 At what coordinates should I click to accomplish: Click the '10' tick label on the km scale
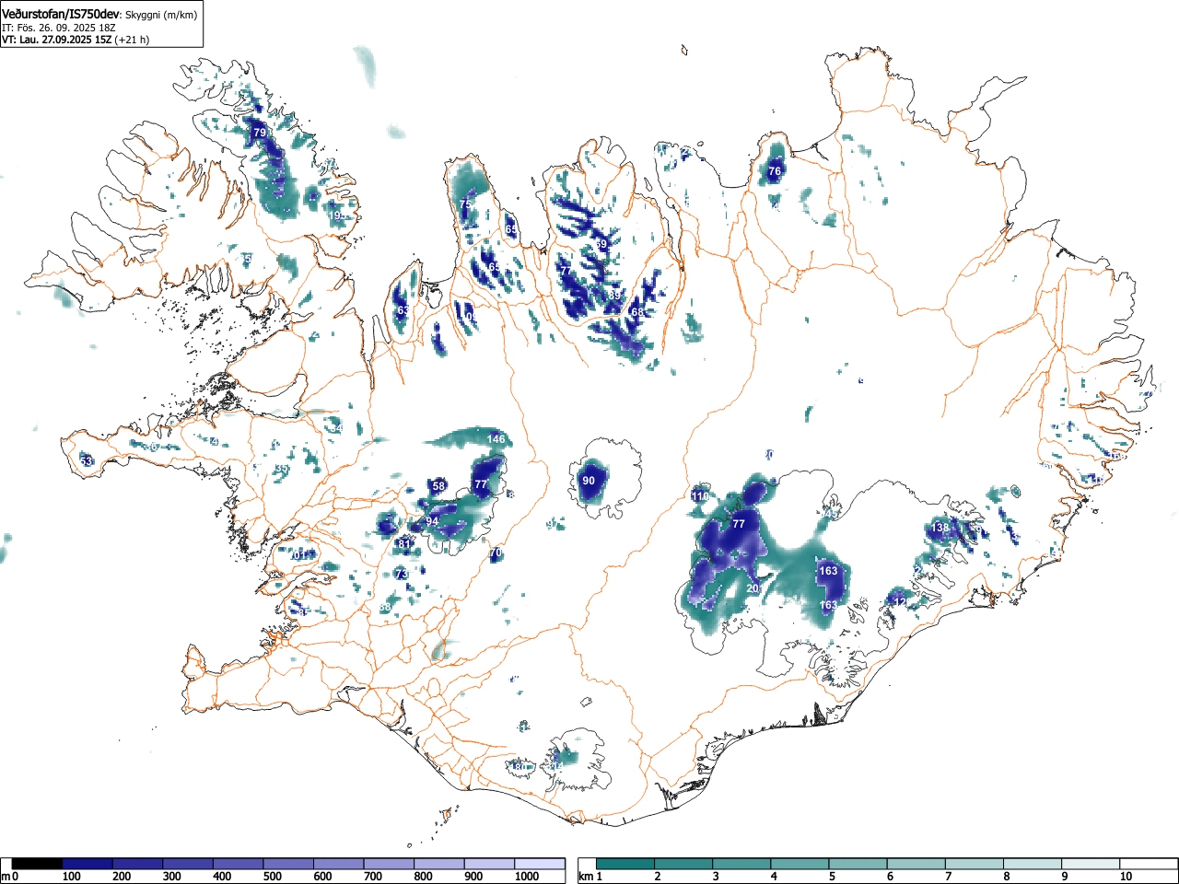pos(1126,877)
